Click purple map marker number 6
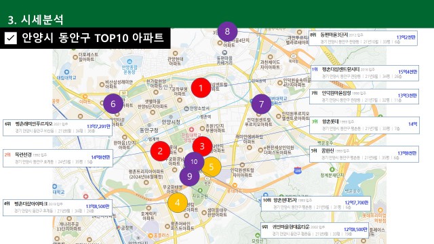The height and width of the screenshot is (244, 434). click(x=113, y=104)
